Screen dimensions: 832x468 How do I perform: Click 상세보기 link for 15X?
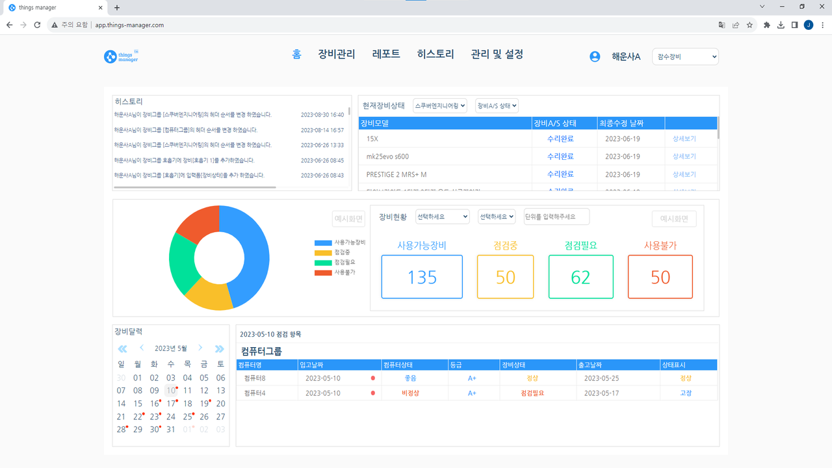[684, 138]
